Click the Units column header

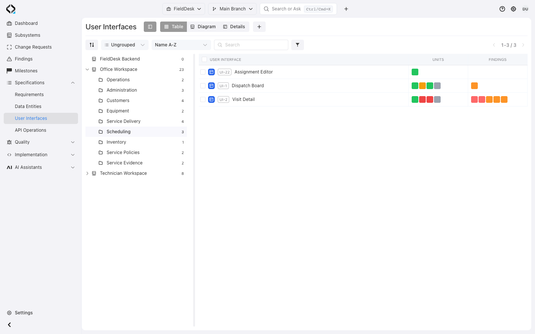tap(438, 59)
